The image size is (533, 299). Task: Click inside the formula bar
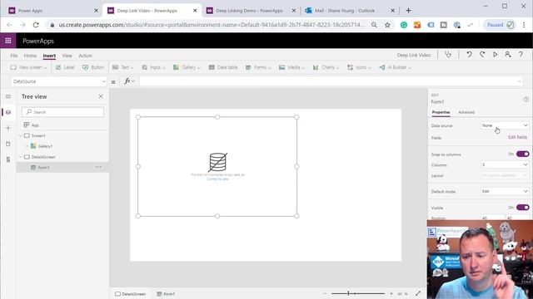click(x=328, y=81)
